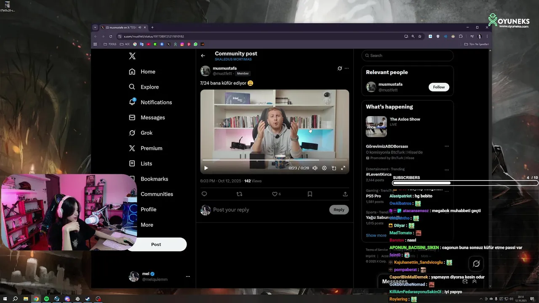The width and height of the screenshot is (539, 303).
Task: Open floating Grok button
Action: 476,263
